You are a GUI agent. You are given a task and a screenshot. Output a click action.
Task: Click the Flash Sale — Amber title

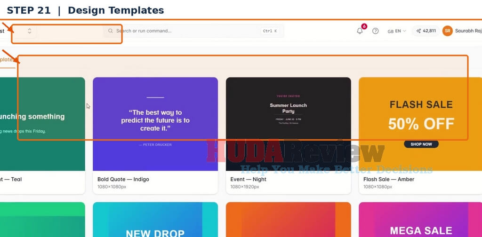coord(389,179)
